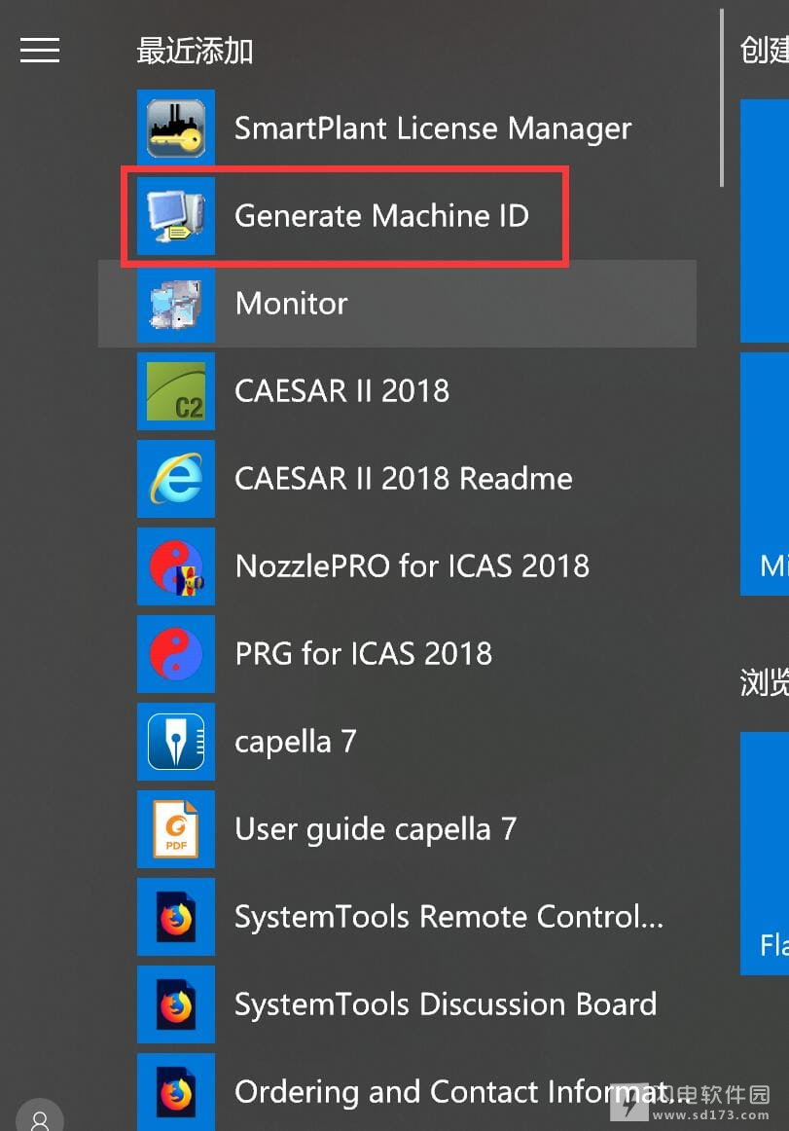Click the 浏览 tile group header

pos(765,681)
